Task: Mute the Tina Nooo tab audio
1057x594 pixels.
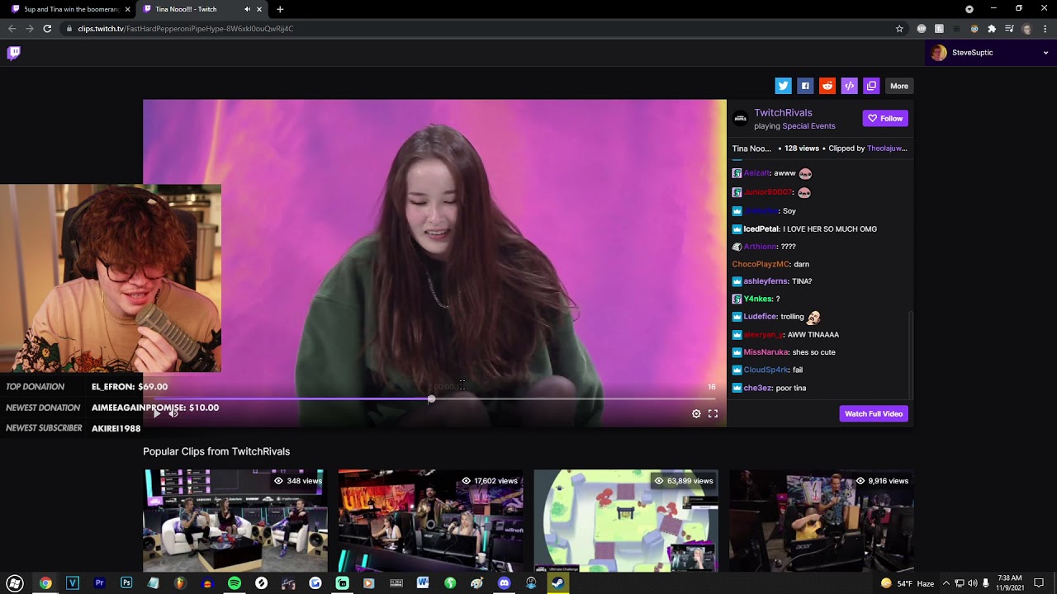Action: (x=247, y=9)
